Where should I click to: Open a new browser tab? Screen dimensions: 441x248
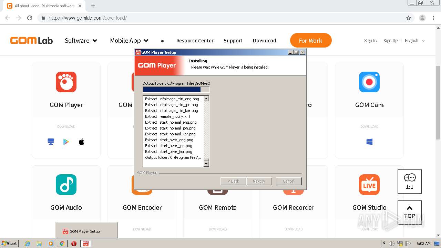coord(93,6)
